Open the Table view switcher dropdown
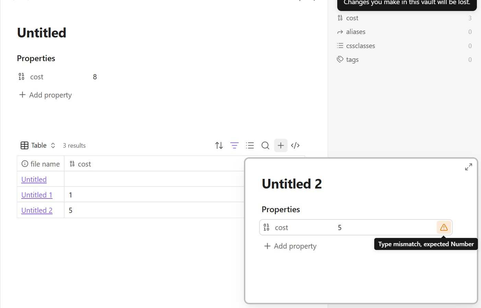The width and height of the screenshot is (481, 308). click(38, 146)
